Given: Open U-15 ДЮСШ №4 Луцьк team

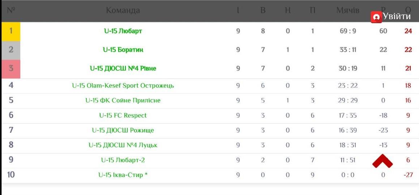Looking at the screenshot, I should 123,145.
